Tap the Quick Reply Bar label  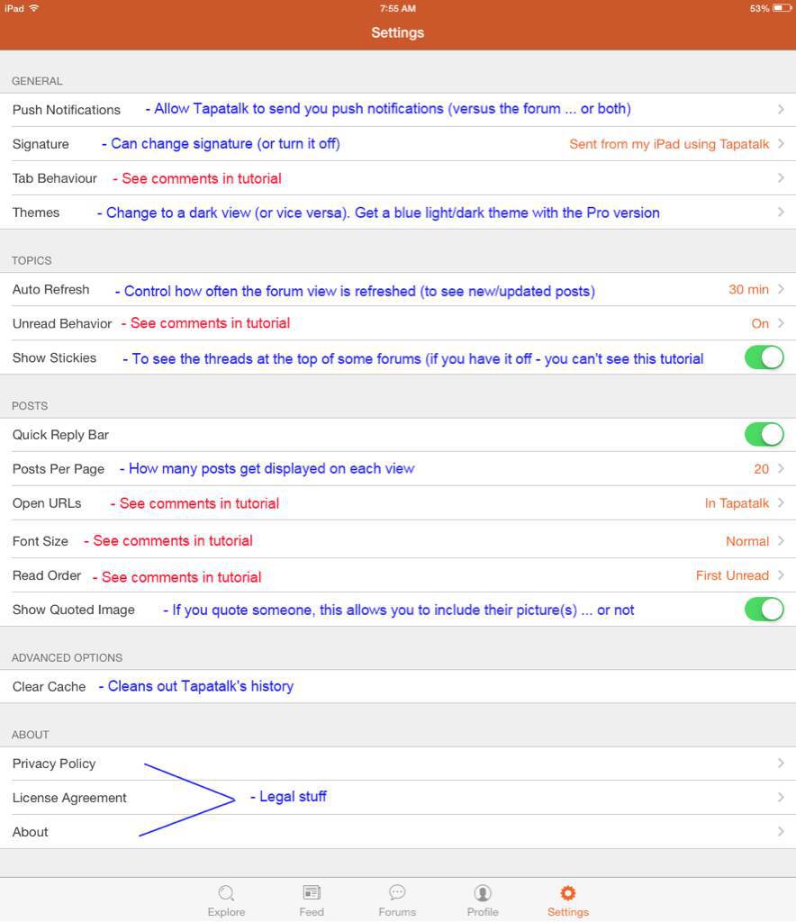pos(60,435)
